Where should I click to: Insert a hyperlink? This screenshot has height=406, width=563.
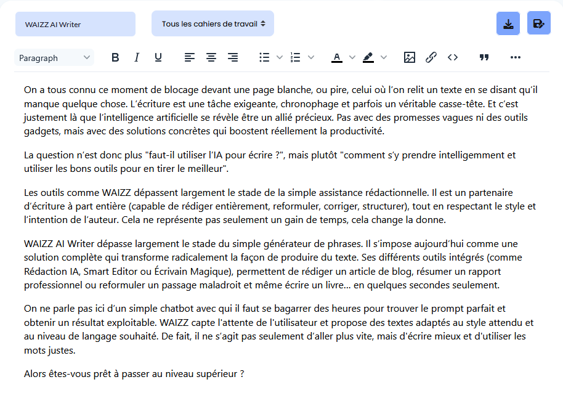tap(431, 57)
